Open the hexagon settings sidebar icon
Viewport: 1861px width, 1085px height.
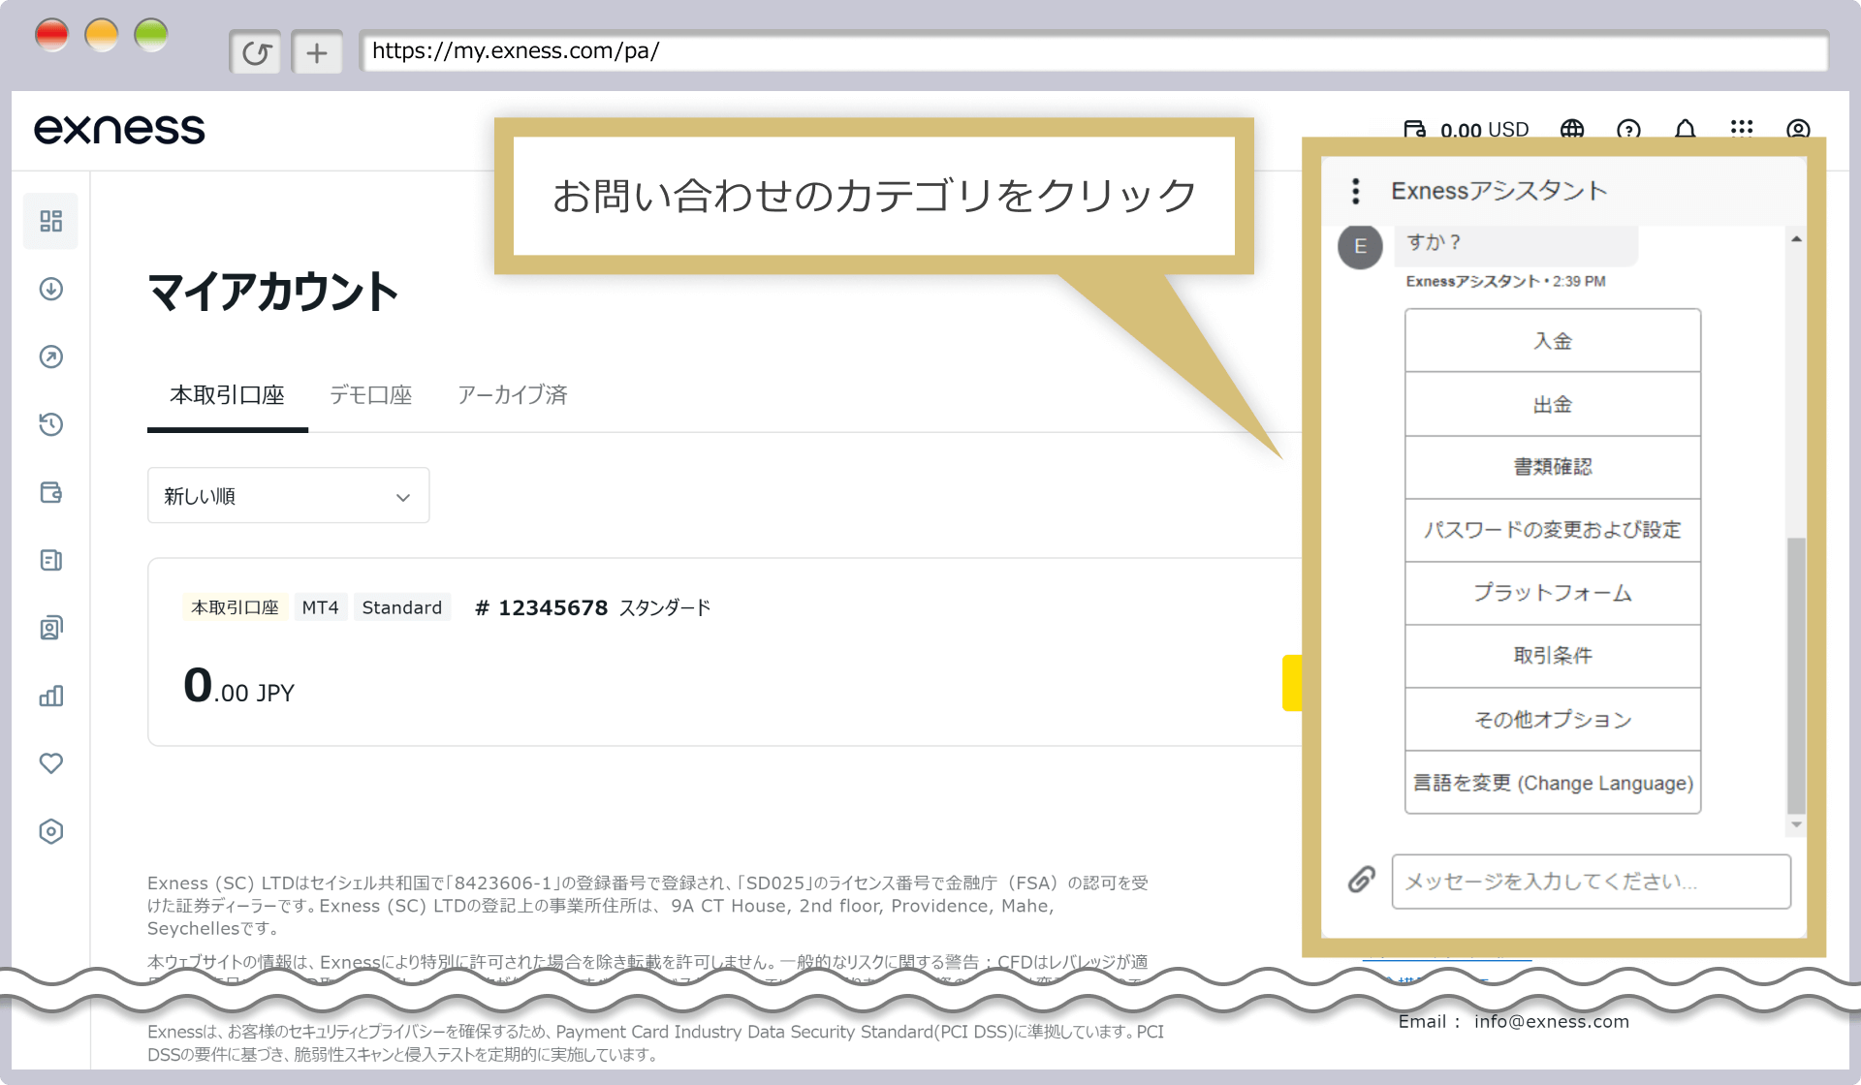click(x=51, y=831)
